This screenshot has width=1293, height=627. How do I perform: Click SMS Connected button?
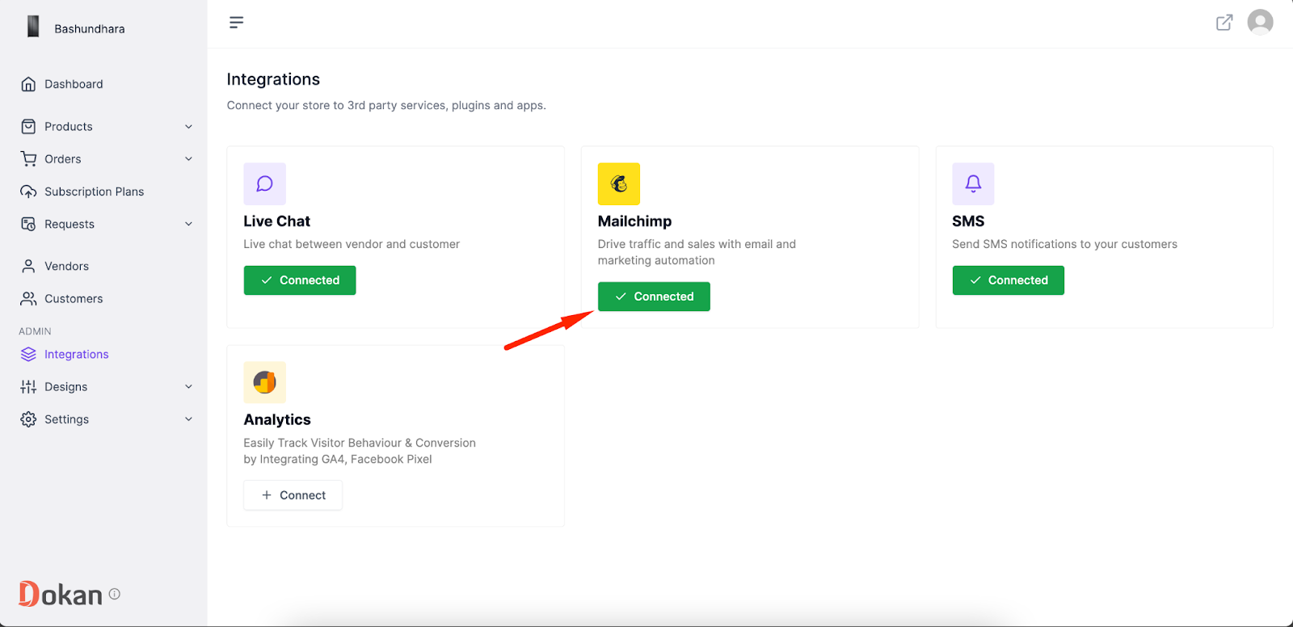point(1008,280)
